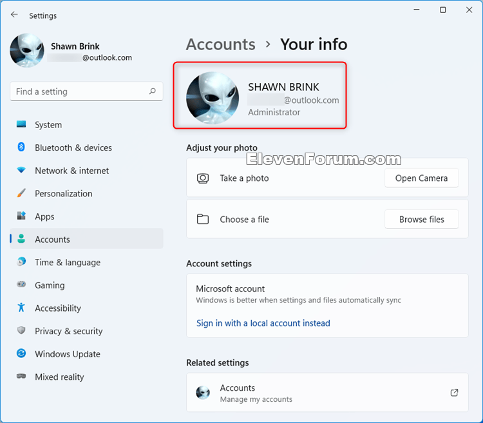
Task: Minimize the Settings window
Action: tap(417, 10)
